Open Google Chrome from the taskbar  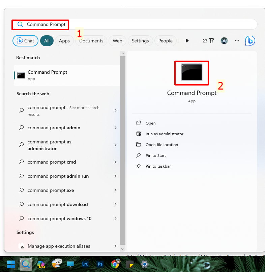pos(115,264)
